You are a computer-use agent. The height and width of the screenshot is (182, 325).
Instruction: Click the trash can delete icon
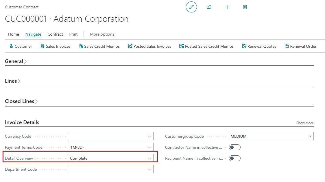click(x=245, y=7)
